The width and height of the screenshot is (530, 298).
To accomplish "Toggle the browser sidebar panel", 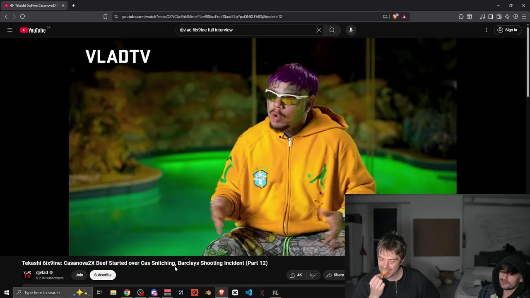I will 491,17.
